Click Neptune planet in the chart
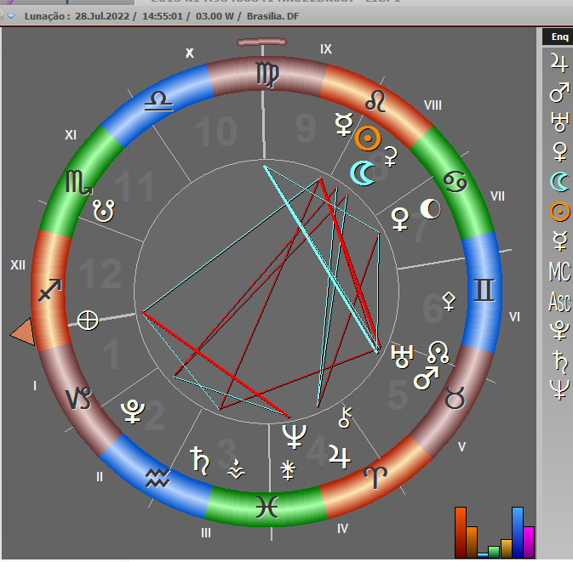 point(295,436)
